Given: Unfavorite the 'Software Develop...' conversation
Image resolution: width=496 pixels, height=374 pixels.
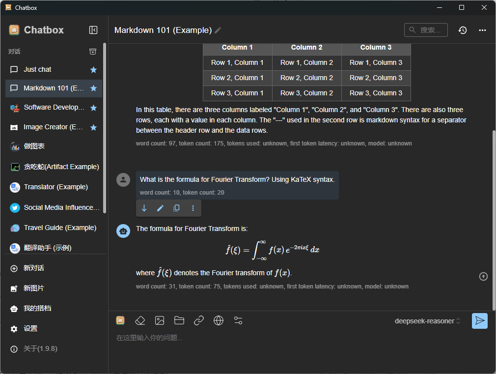Looking at the screenshot, I should tap(93, 107).
